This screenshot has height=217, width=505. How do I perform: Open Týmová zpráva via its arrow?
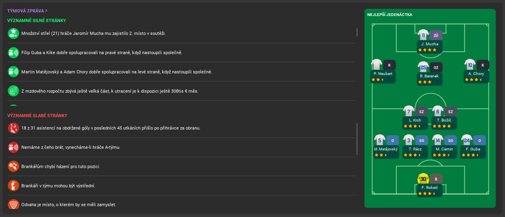click(x=47, y=11)
